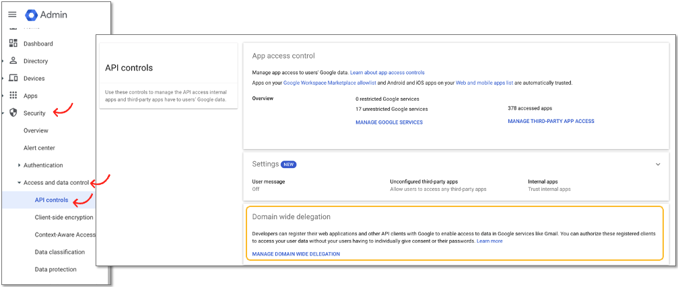
Task: Open the security Overview page
Action: [36, 130]
